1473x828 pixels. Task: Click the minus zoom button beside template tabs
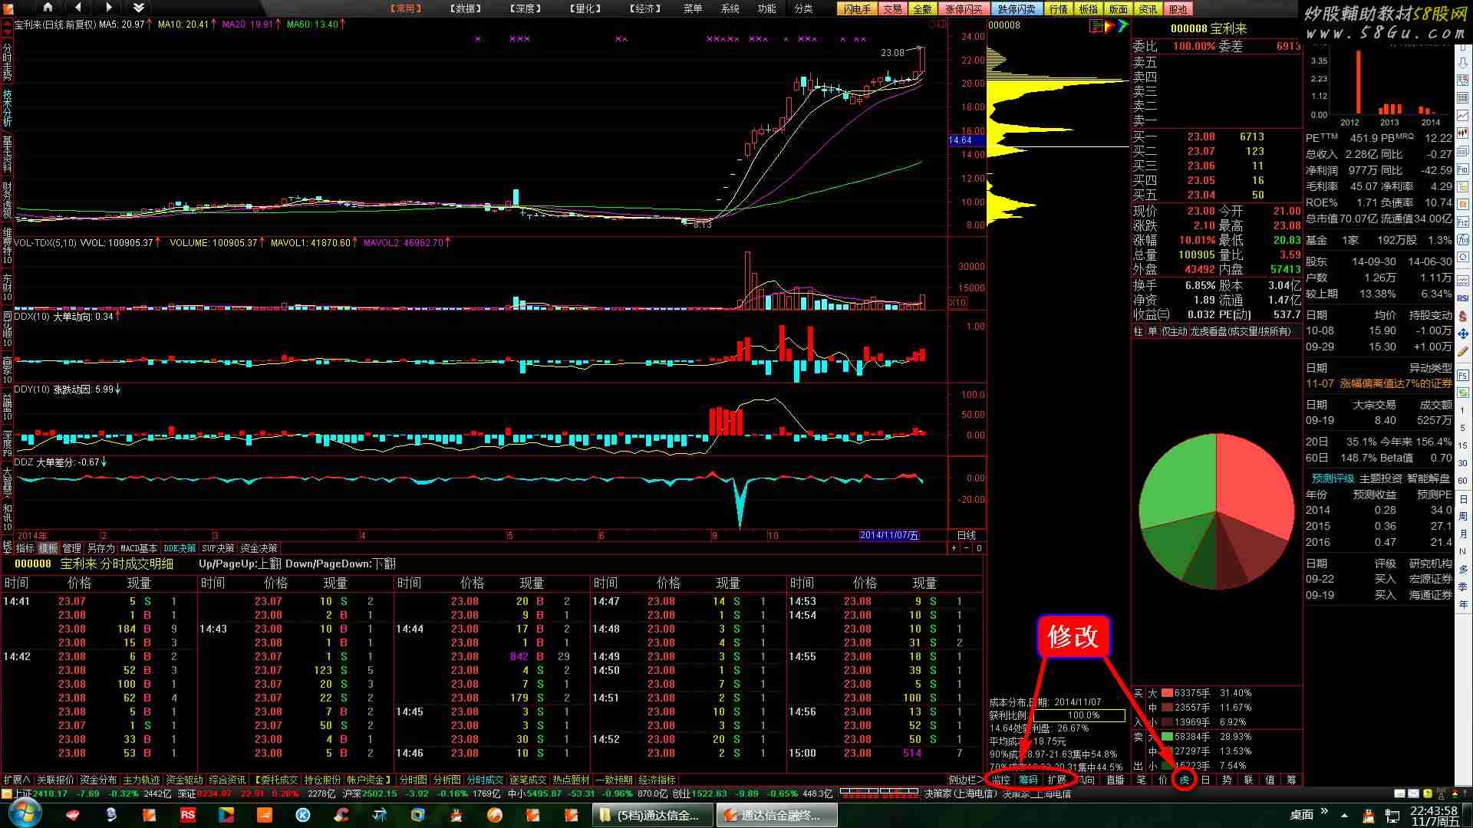click(966, 548)
